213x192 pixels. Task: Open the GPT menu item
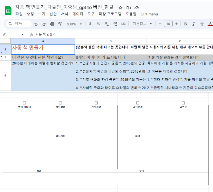[x=149, y=14]
